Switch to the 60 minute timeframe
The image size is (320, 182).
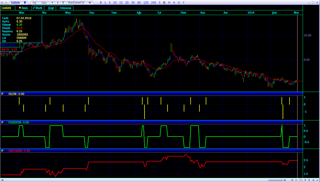139,3
